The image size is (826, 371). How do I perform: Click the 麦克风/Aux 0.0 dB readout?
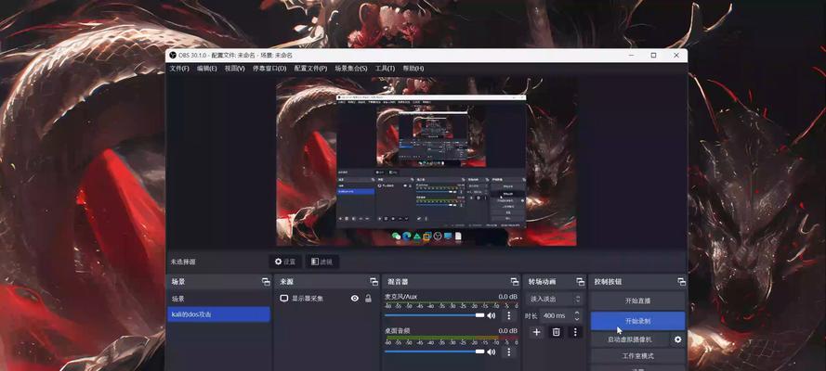tap(508, 297)
